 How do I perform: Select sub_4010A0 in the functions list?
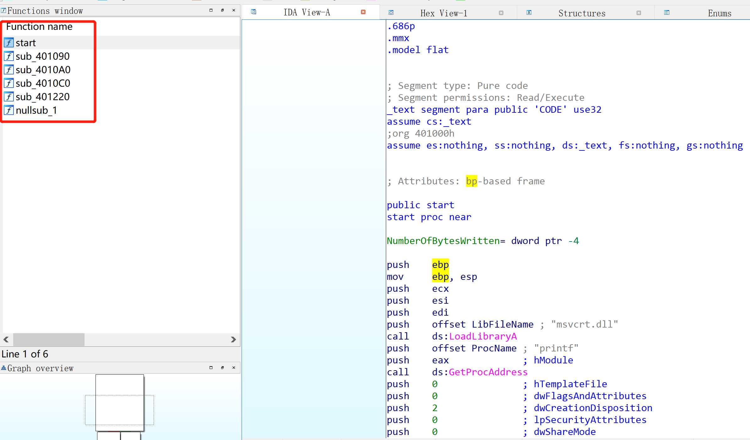tap(43, 70)
